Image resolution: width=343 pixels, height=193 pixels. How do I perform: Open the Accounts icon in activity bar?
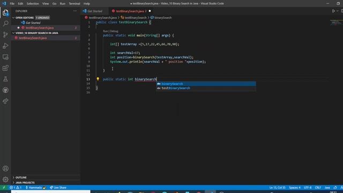click(x=5, y=168)
